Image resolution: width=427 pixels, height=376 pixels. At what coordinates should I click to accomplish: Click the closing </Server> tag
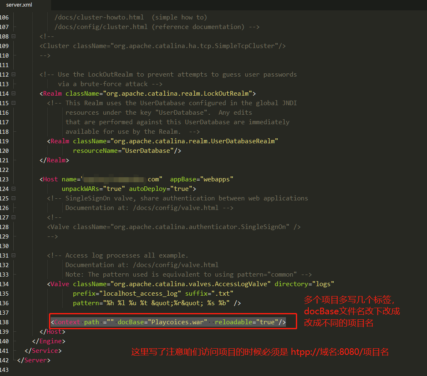click(34, 360)
